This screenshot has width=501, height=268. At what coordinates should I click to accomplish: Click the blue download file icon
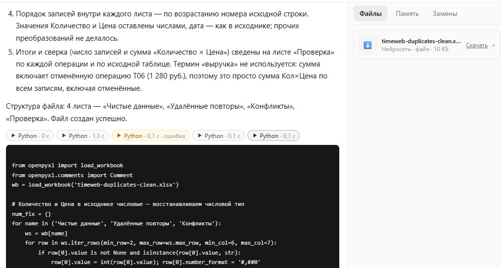pos(368,45)
